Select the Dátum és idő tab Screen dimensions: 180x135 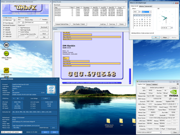(x=134, y=6)
